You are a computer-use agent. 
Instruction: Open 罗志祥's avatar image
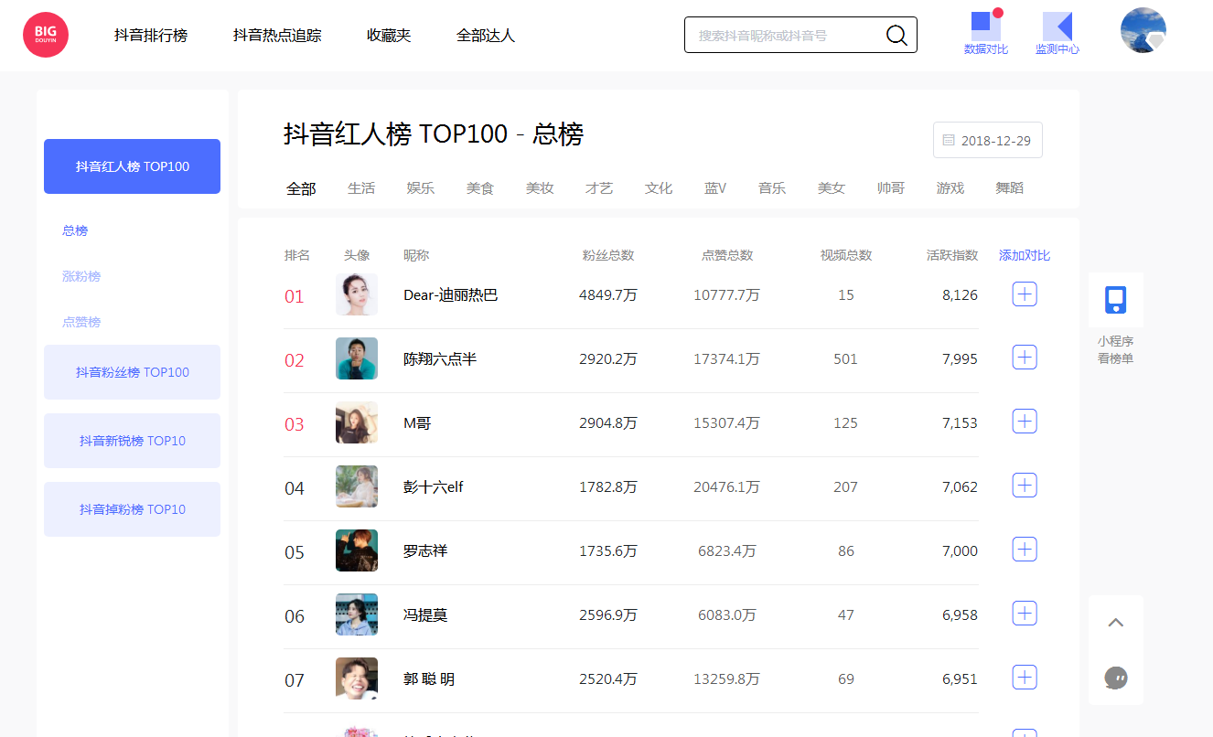click(x=357, y=550)
